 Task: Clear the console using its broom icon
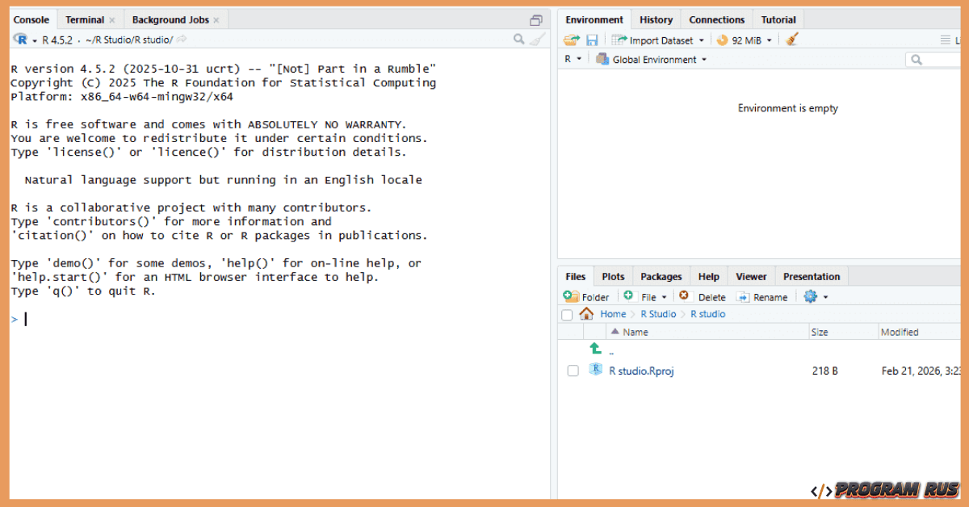pos(536,40)
